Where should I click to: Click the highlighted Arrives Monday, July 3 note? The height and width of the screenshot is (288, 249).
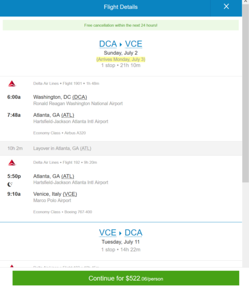click(x=121, y=59)
